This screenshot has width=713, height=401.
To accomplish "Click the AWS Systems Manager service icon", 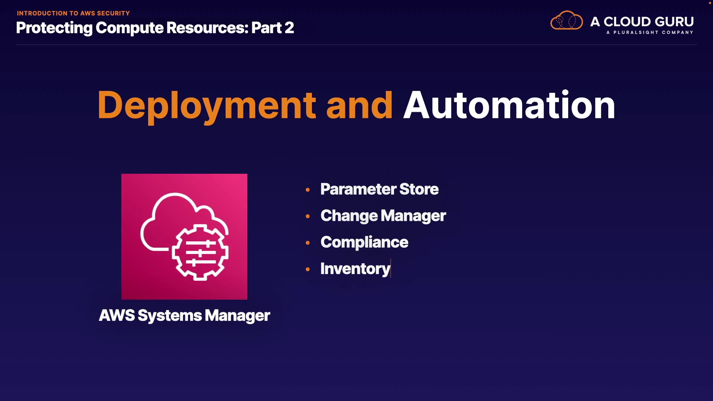I will tap(184, 237).
